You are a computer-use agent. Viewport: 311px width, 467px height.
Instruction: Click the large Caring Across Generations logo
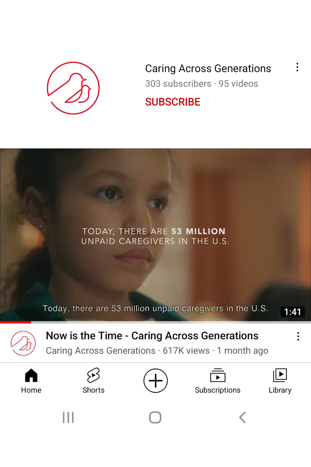tap(73, 88)
